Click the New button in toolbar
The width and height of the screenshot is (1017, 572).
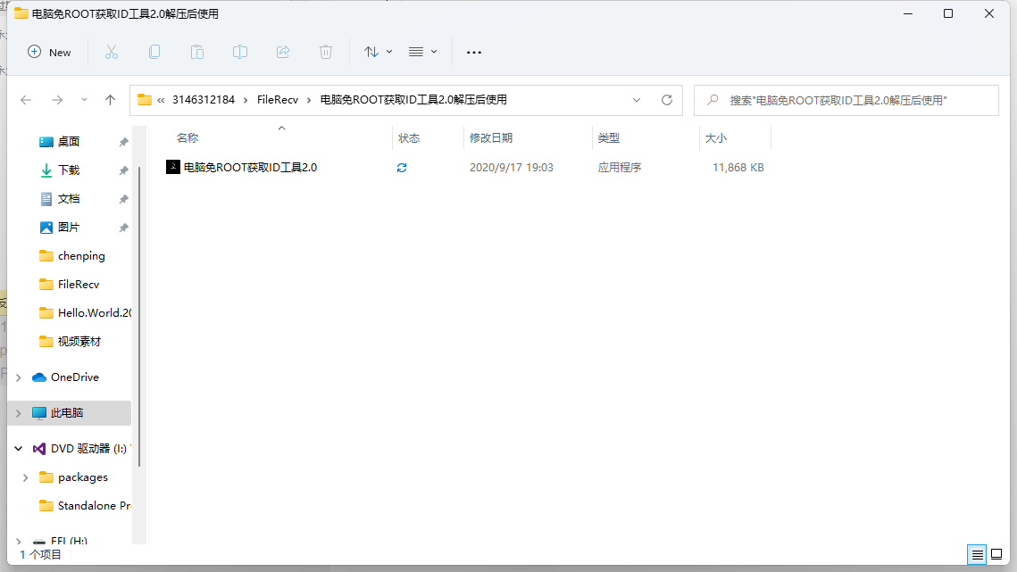[49, 52]
